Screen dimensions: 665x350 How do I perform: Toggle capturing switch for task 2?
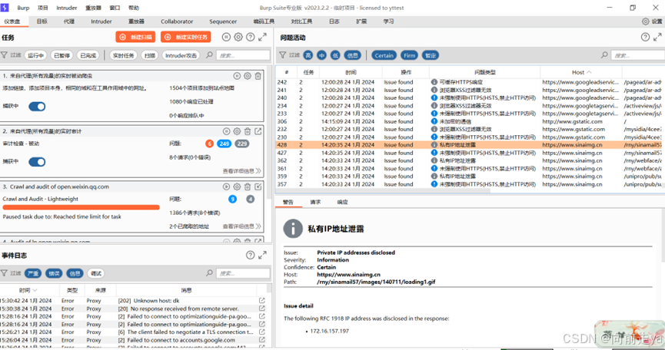coord(37,162)
